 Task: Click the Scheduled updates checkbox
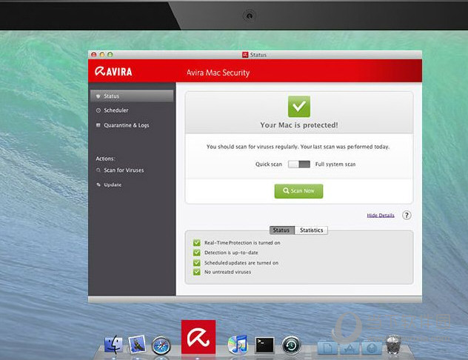point(197,262)
